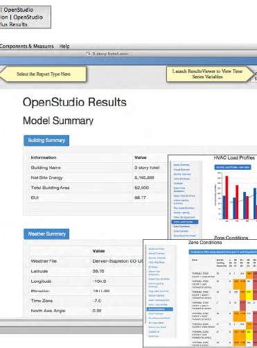Click the Weather File row value
Viewport: 257px width, 348px height.
point(118,261)
